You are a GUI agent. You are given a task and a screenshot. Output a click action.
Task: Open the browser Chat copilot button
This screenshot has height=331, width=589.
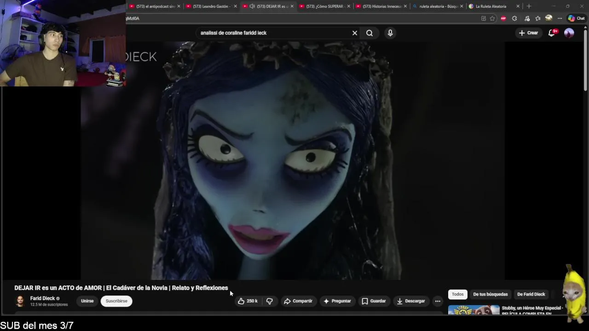click(576, 18)
